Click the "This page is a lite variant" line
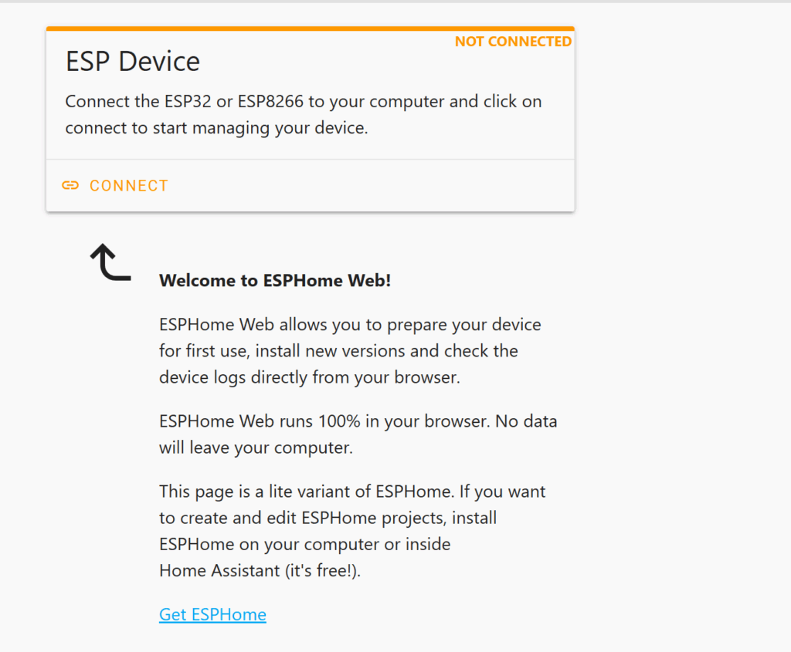 [x=352, y=491]
